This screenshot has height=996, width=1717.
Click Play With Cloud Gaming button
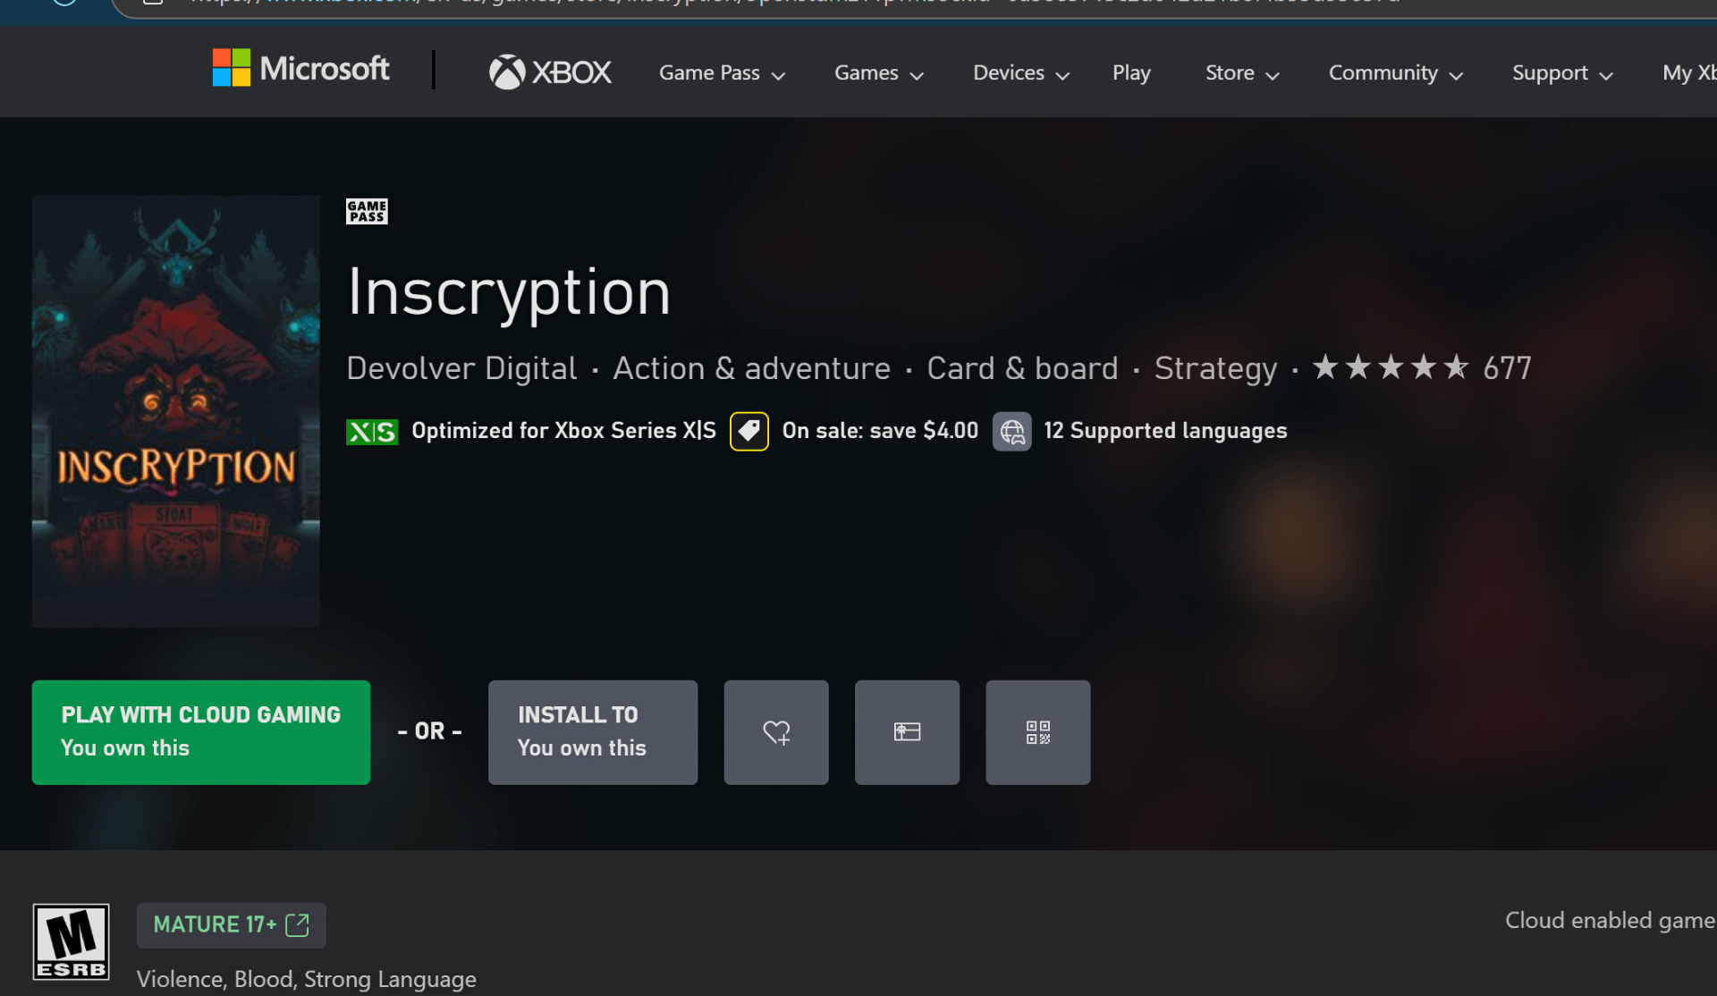pyautogui.click(x=201, y=732)
